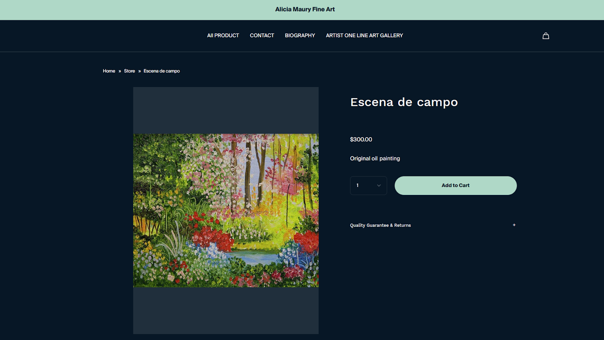
Task: Click the Original oil painting description
Action: [374, 158]
